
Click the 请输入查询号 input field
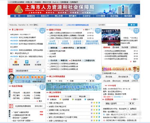pyautogui.click(x=115, y=104)
